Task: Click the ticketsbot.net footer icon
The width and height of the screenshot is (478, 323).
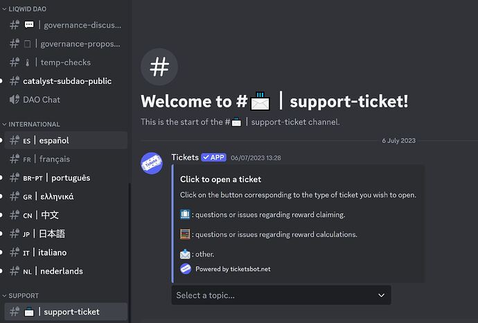Action: 186,269
